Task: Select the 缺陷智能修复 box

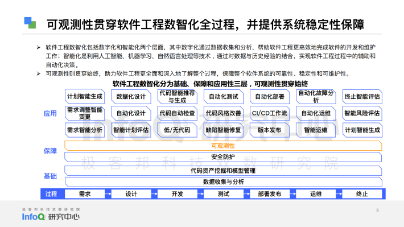Action: 224,130
